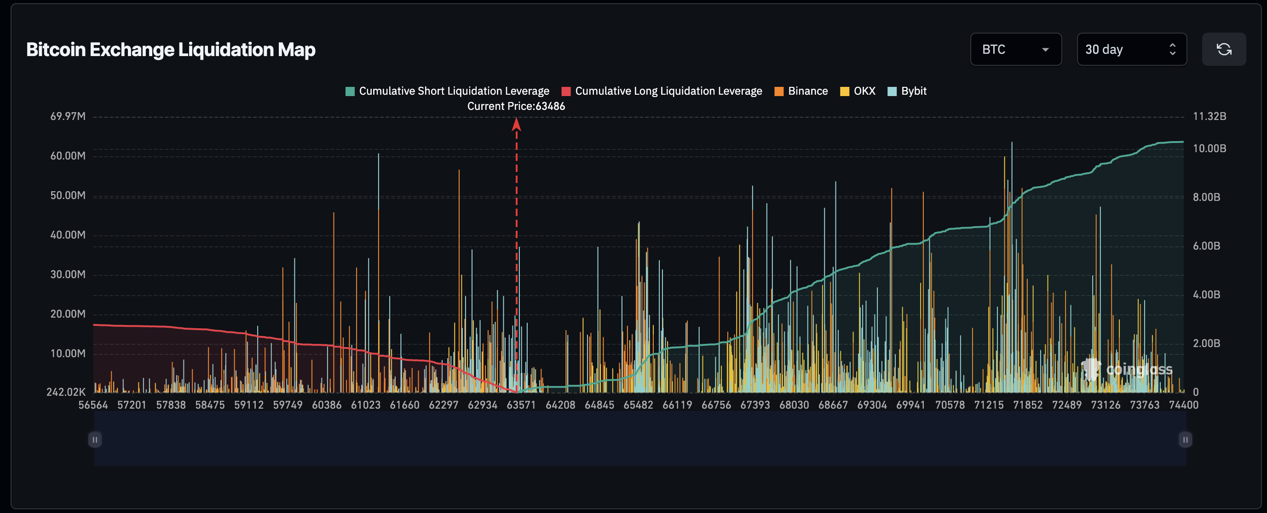Hide the Bybit series via legend
Image resolution: width=1267 pixels, height=513 pixels.
point(913,91)
